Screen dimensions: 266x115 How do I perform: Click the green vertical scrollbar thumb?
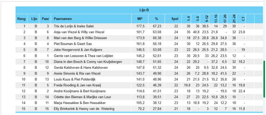click(x=264, y=79)
